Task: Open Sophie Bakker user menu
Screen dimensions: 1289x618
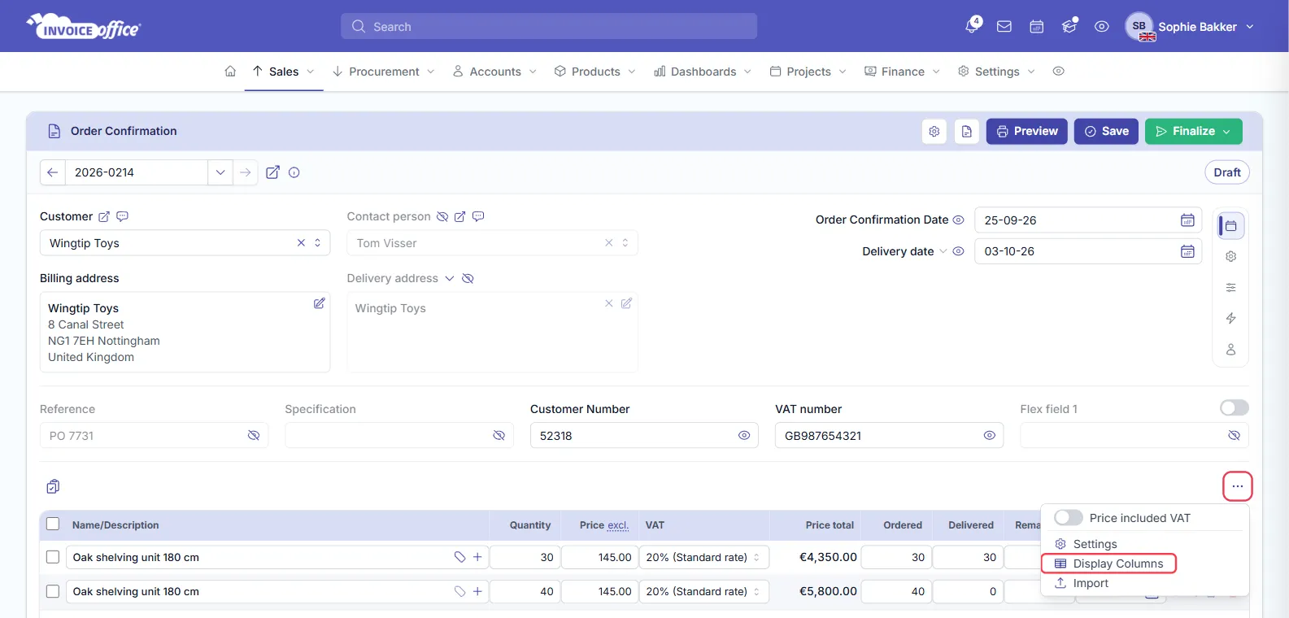Action: coord(1190,27)
